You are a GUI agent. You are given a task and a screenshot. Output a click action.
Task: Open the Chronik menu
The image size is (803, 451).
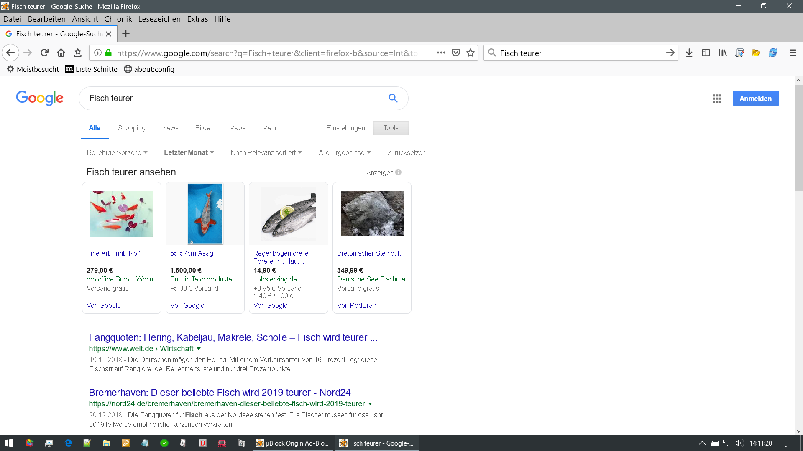[x=118, y=19]
